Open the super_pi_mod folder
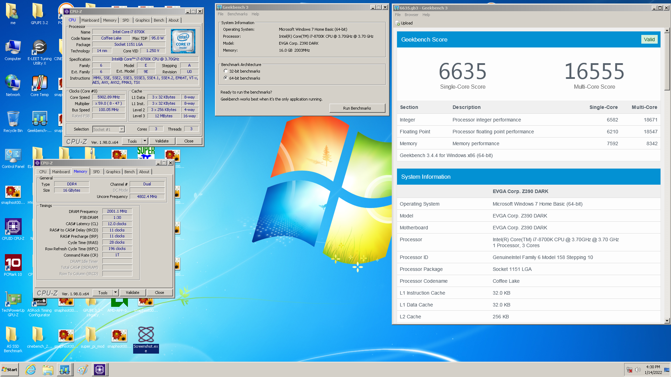The width and height of the screenshot is (671, 377). [93, 338]
